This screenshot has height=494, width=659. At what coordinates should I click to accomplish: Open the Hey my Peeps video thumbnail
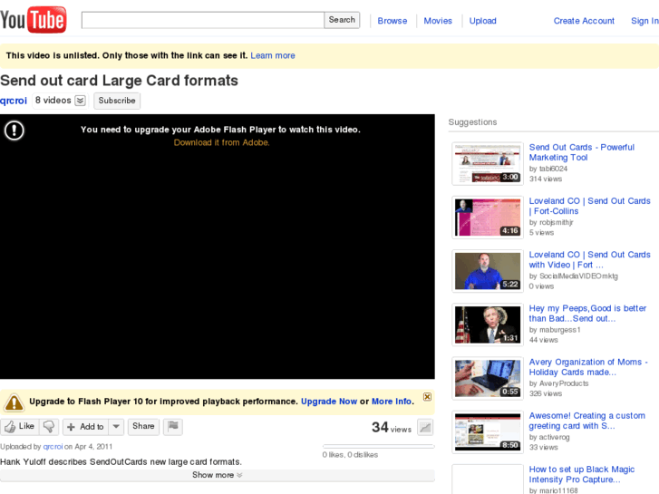tap(488, 325)
